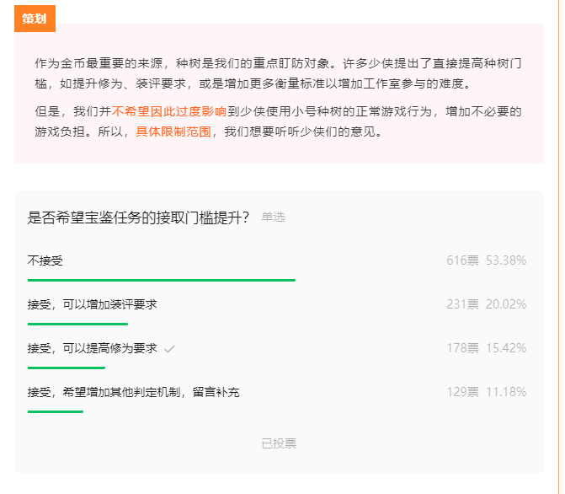Viewport: 565px width, 494px height.
Task: Click green bar under 提高修为要求
Action: point(66,368)
